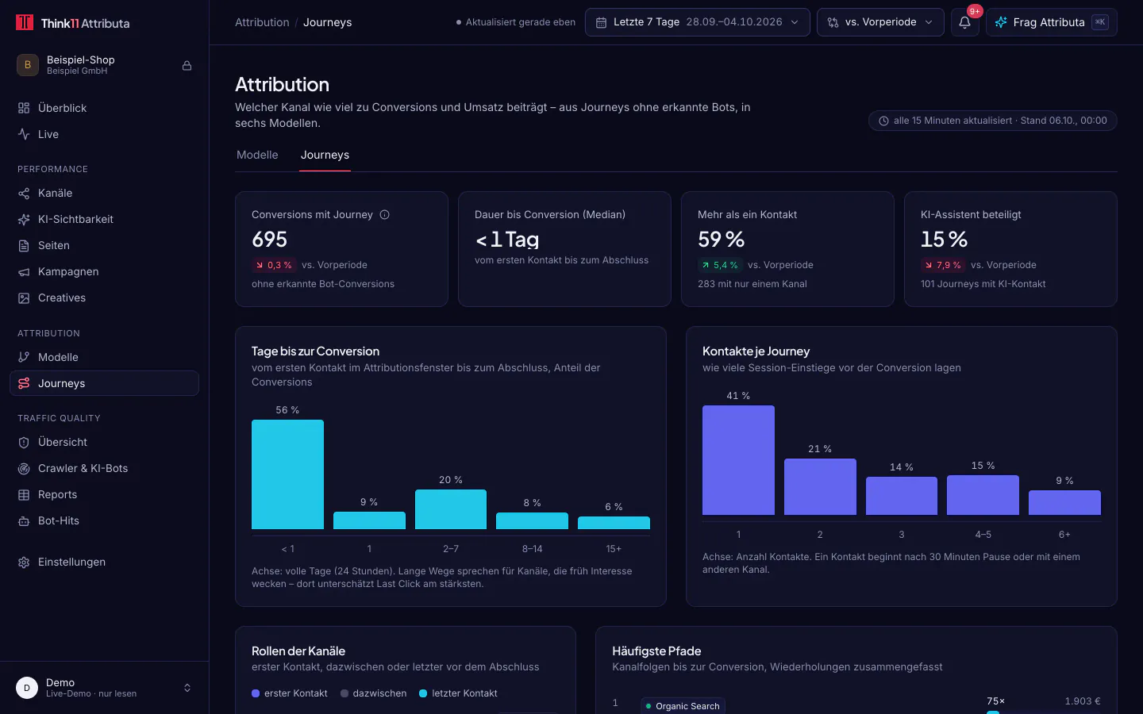1143x714 pixels.
Task: Open Modelle under Attribution in sidebar
Action: (x=104, y=357)
